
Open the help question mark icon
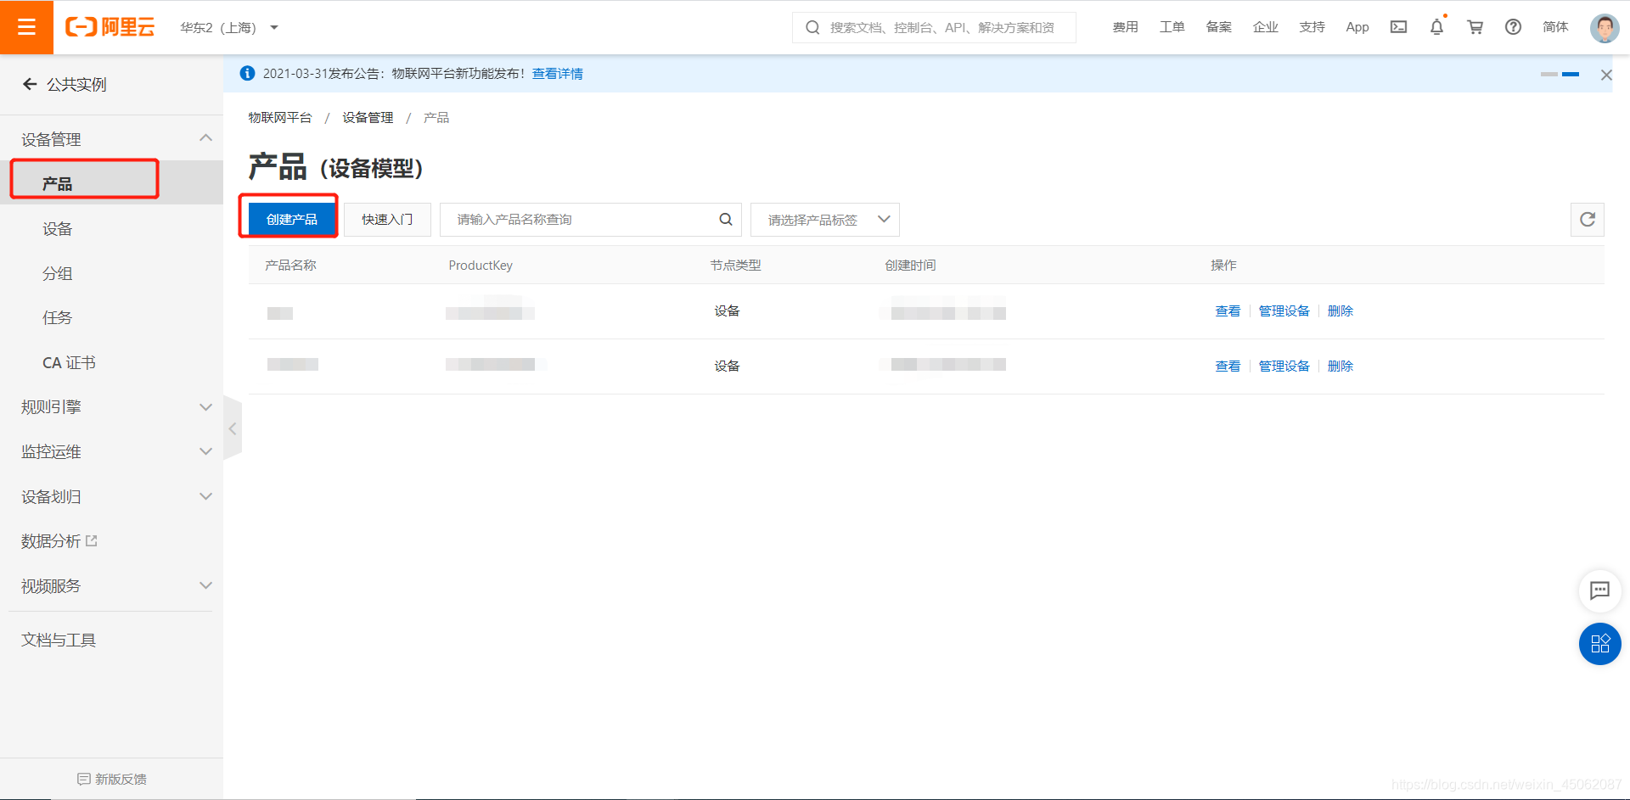pyautogui.click(x=1513, y=27)
